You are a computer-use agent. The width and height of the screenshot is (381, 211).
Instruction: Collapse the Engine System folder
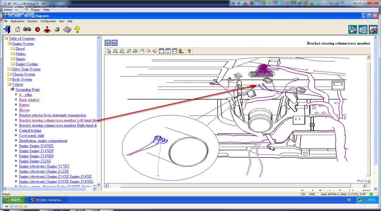[23, 43]
